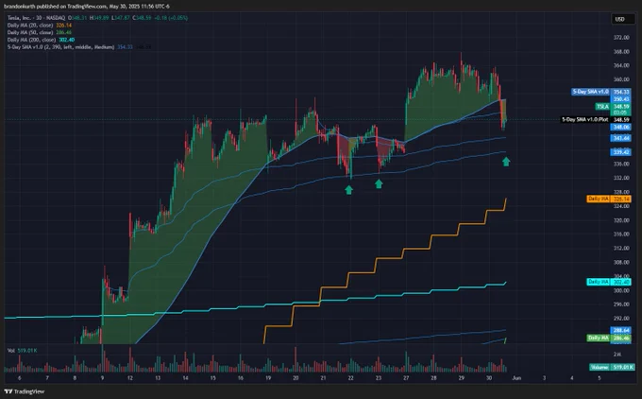Viewport: 642px width, 399px height.
Task: Click the green up arrow near May 30 candles
Action: [506, 162]
